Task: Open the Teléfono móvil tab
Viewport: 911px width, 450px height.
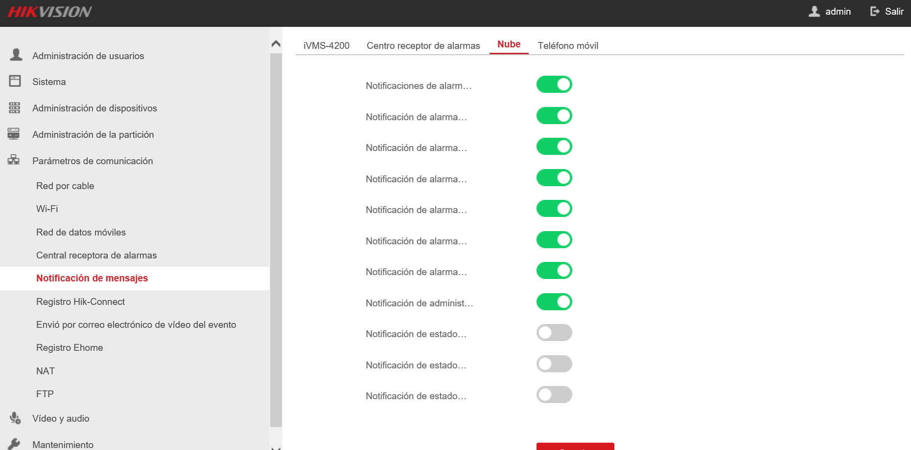Action: pos(568,45)
